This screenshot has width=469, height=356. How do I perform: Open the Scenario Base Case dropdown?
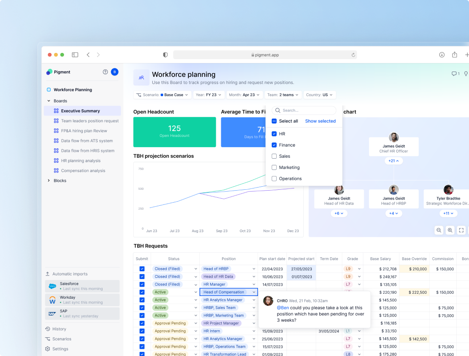pos(163,95)
